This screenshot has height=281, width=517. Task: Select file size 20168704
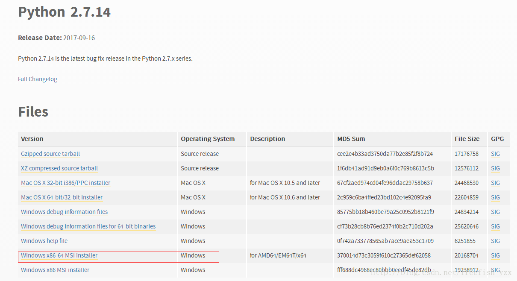pos(467,255)
